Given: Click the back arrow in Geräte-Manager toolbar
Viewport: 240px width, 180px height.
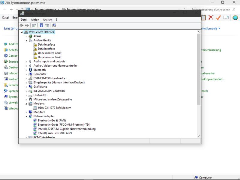Looking at the screenshot, I should [x=22, y=25].
